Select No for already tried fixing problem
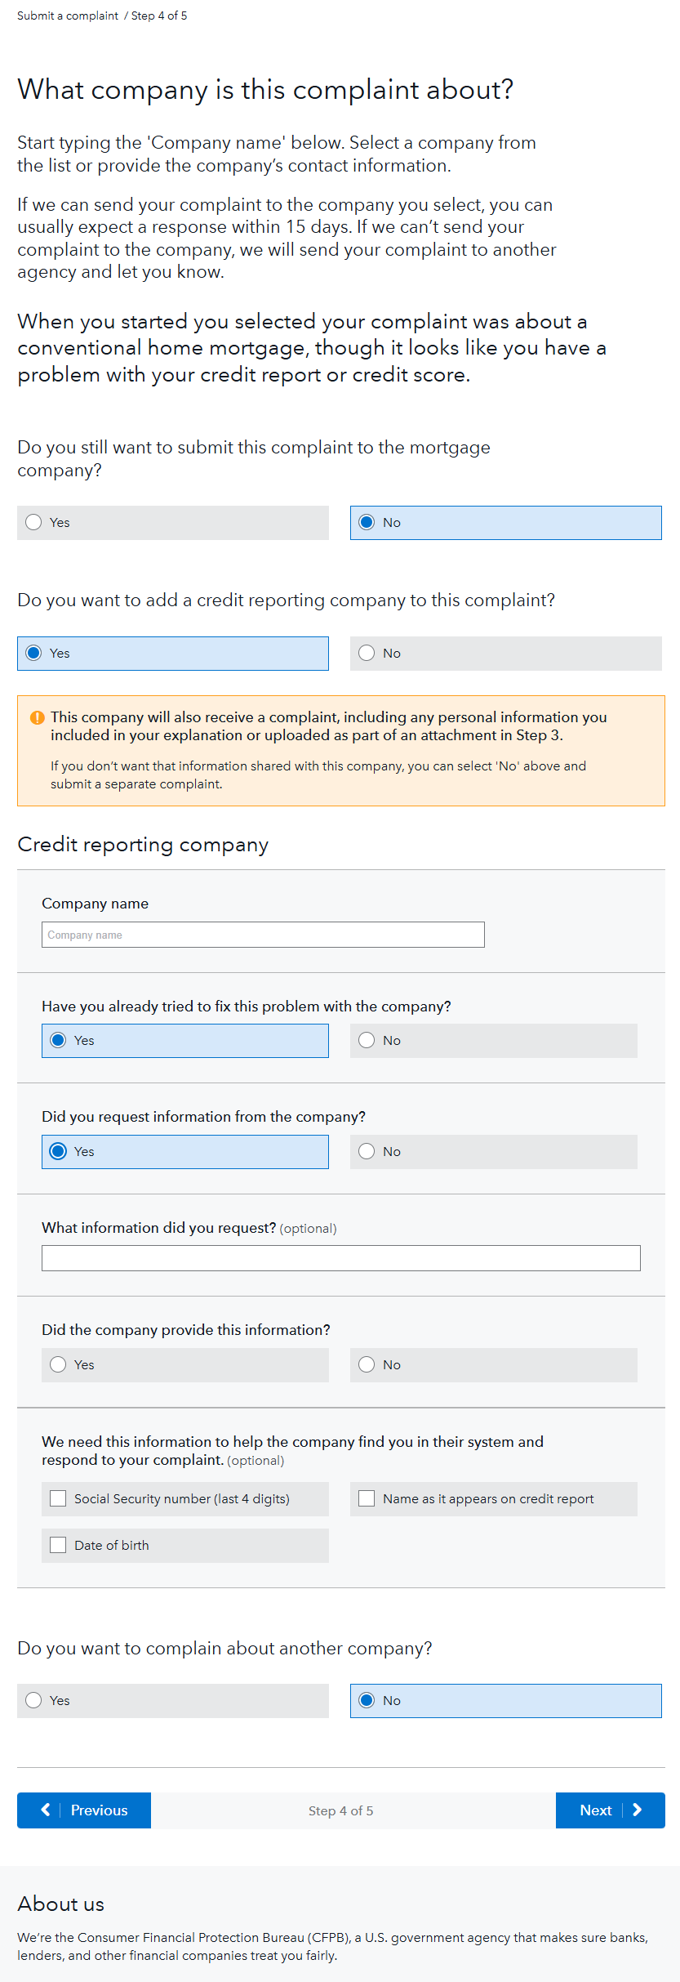 pos(367,1040)
